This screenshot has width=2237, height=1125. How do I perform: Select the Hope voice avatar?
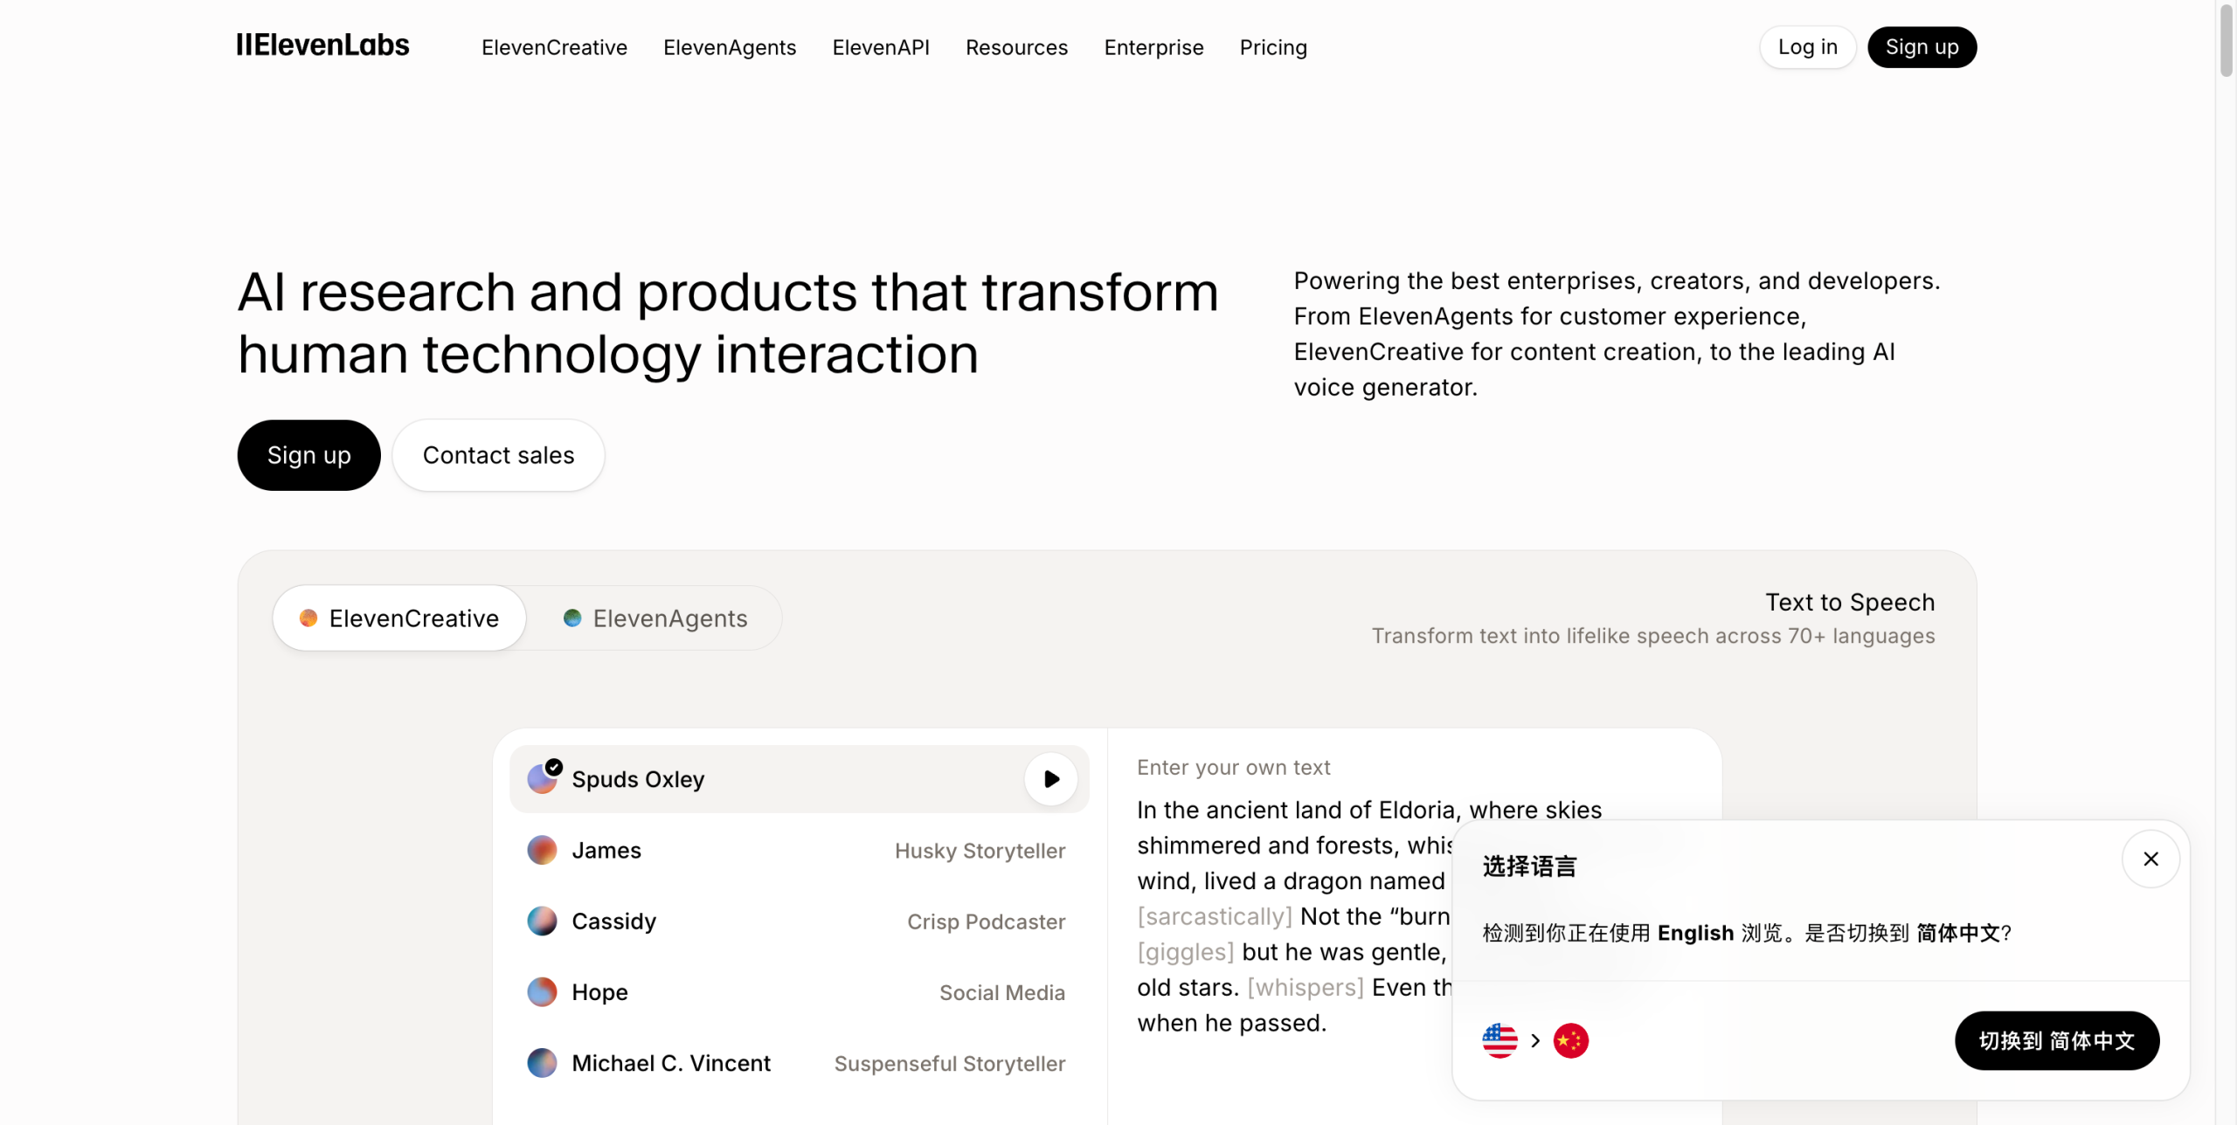pos(542,991)
